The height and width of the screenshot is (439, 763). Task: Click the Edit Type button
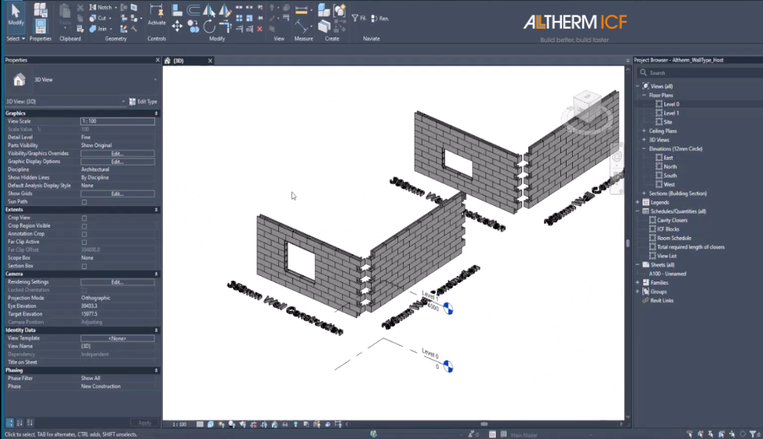point(143,101)
